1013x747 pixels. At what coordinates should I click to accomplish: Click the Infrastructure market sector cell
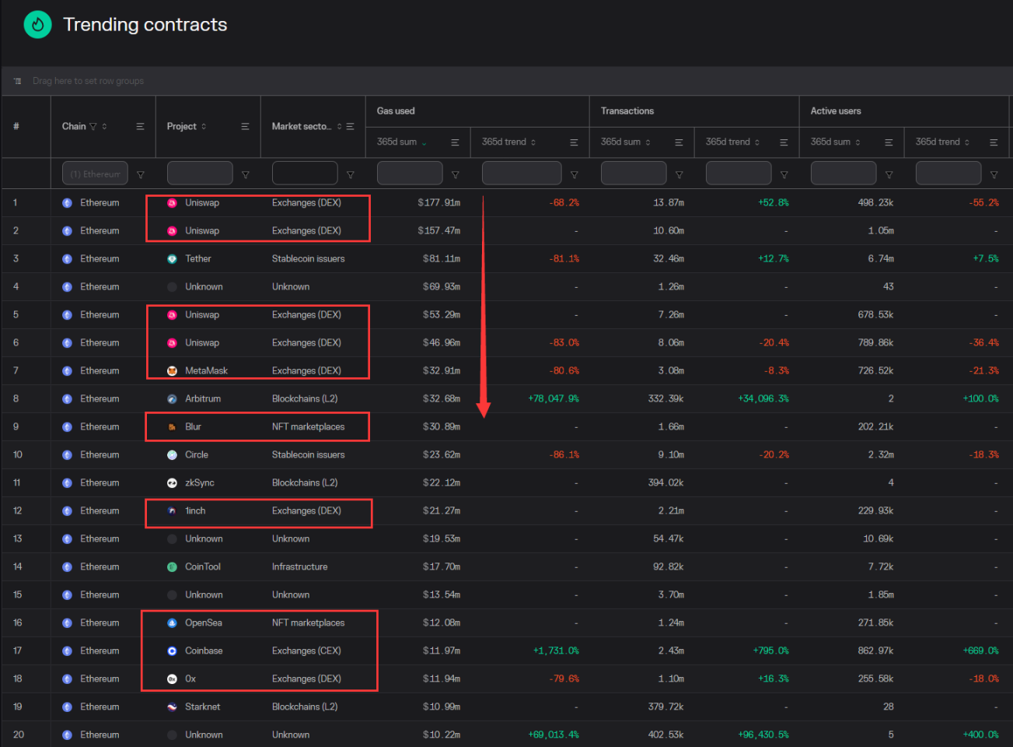[300, 567]
